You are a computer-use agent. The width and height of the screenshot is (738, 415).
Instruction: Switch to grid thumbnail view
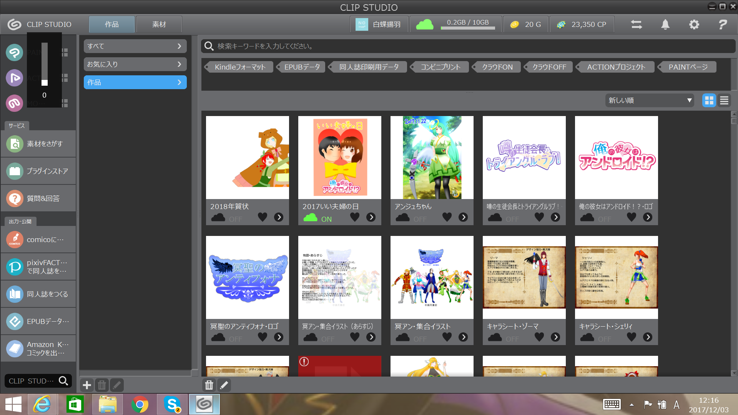(709, 101)
